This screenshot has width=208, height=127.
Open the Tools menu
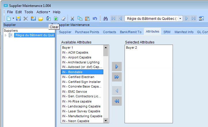pos(29,12)
